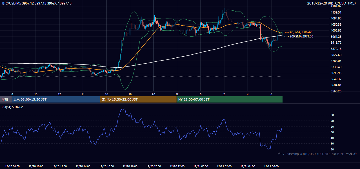Click the 東京 08:00-15:30 JST session bar
Viewport: 360px width, 169px height.
coord(56,99)
